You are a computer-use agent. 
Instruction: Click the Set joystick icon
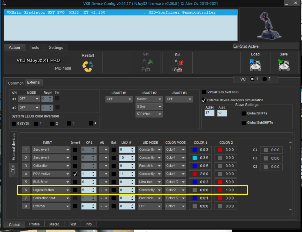[x=178, y=66]
